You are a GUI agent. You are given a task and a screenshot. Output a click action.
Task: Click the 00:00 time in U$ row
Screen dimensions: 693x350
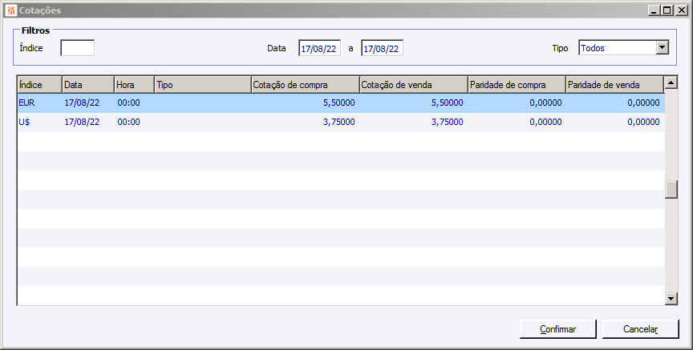128,123
